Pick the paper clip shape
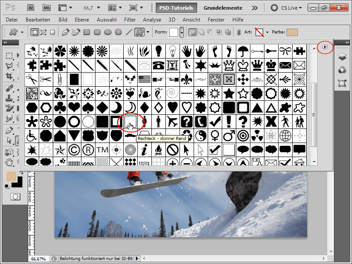 60,80
